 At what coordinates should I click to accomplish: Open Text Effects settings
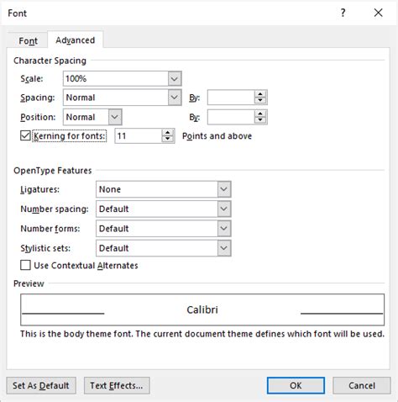point(117,385)
